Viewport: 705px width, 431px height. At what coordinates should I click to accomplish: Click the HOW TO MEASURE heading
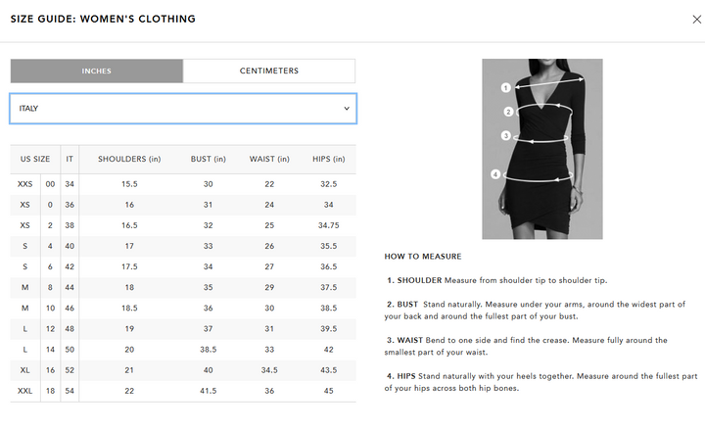423,257
